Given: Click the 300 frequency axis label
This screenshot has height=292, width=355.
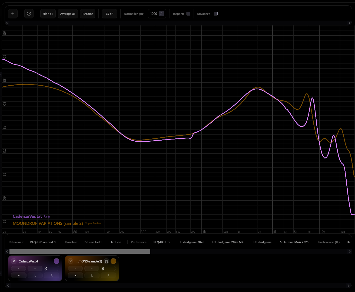Looking at the screenshot, I should point(144,232).
